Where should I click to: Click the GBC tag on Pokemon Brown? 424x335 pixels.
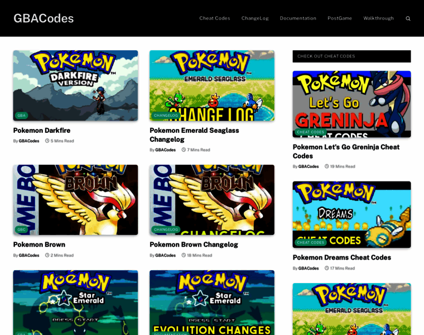(21, 229)
